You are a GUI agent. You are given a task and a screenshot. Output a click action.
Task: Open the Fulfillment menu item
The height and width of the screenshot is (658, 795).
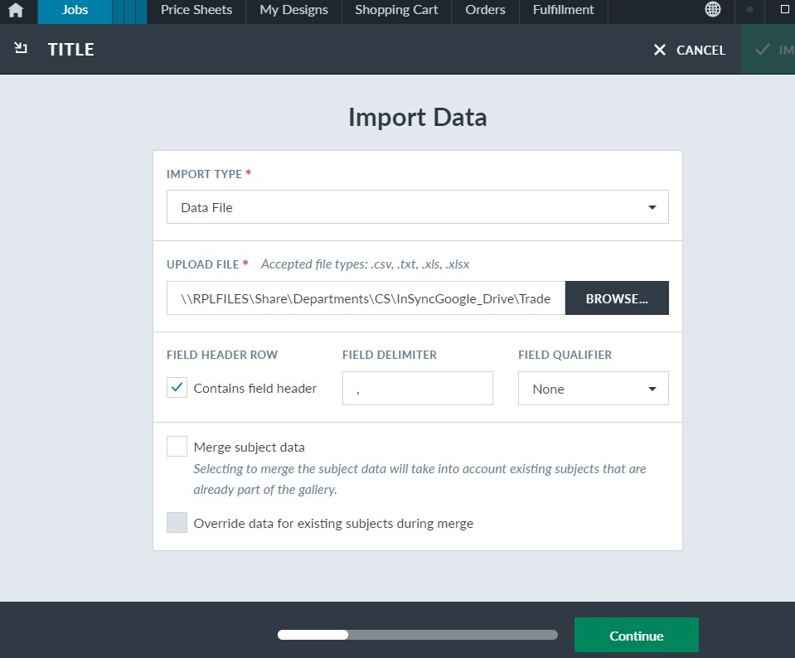point(563,10)
